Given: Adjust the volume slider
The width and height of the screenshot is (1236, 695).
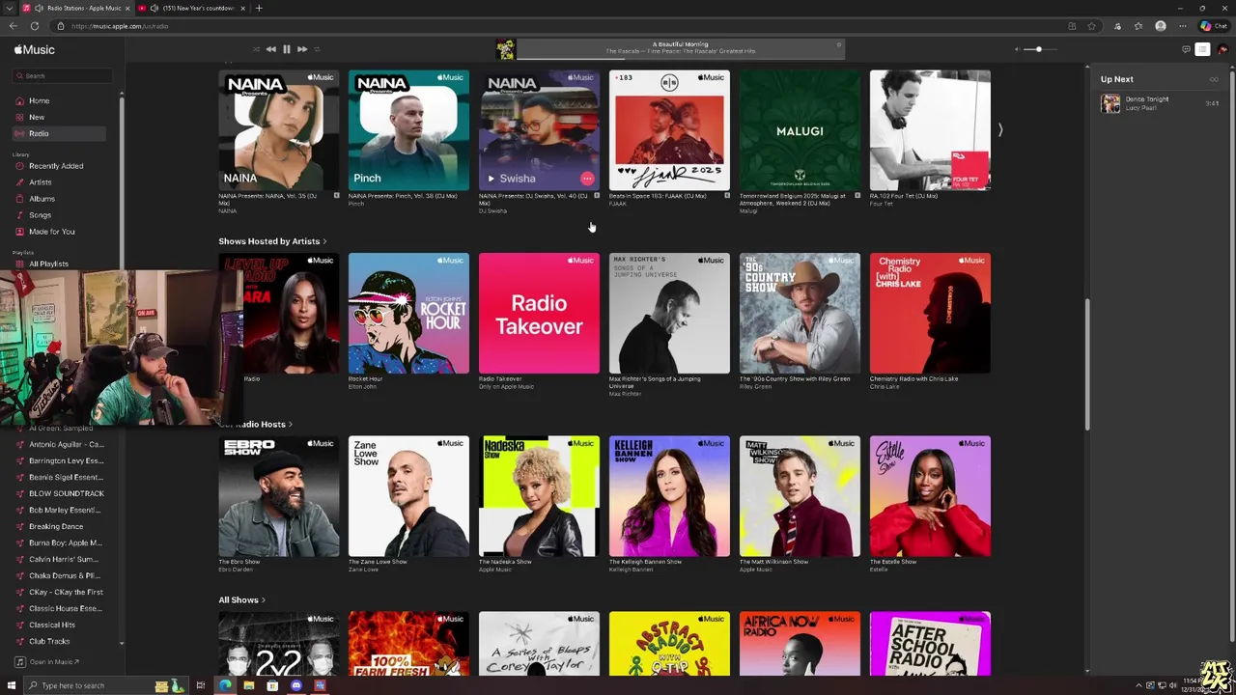Looking at the screenshot, I should tap(1039, 49).
